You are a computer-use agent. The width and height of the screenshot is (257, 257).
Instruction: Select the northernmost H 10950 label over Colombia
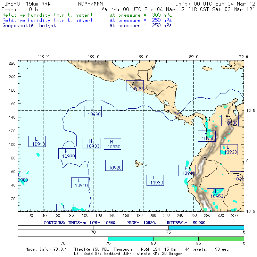point(207,136)
